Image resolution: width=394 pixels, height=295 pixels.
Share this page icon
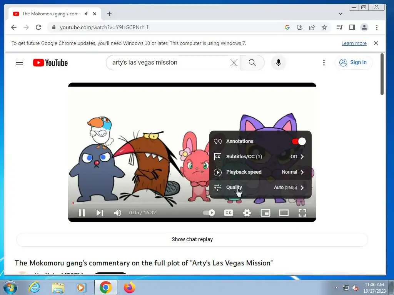pos(312,27)
